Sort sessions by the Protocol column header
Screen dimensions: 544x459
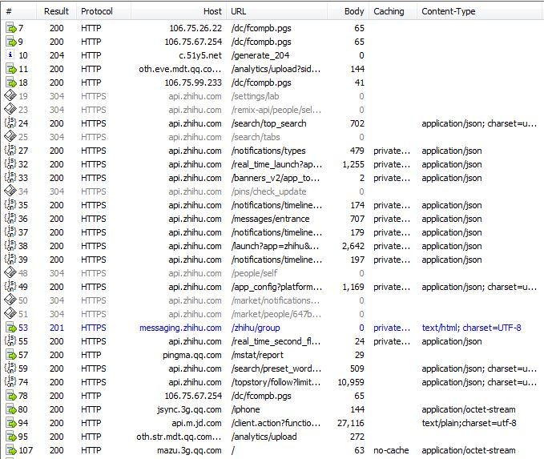coord(103,11)
